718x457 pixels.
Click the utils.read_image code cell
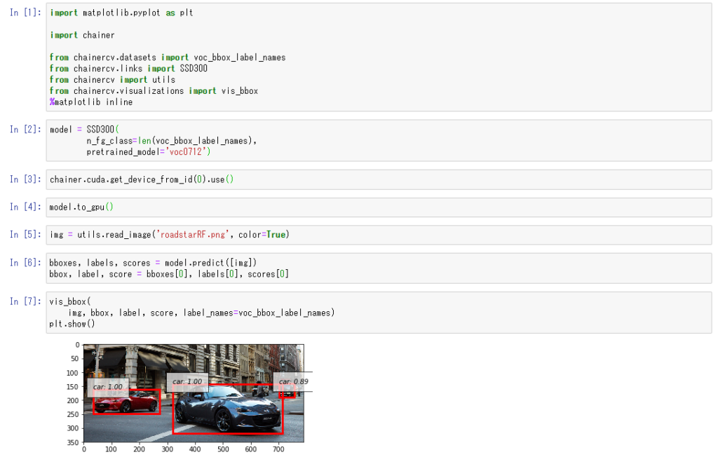click(x=379, y=235)
